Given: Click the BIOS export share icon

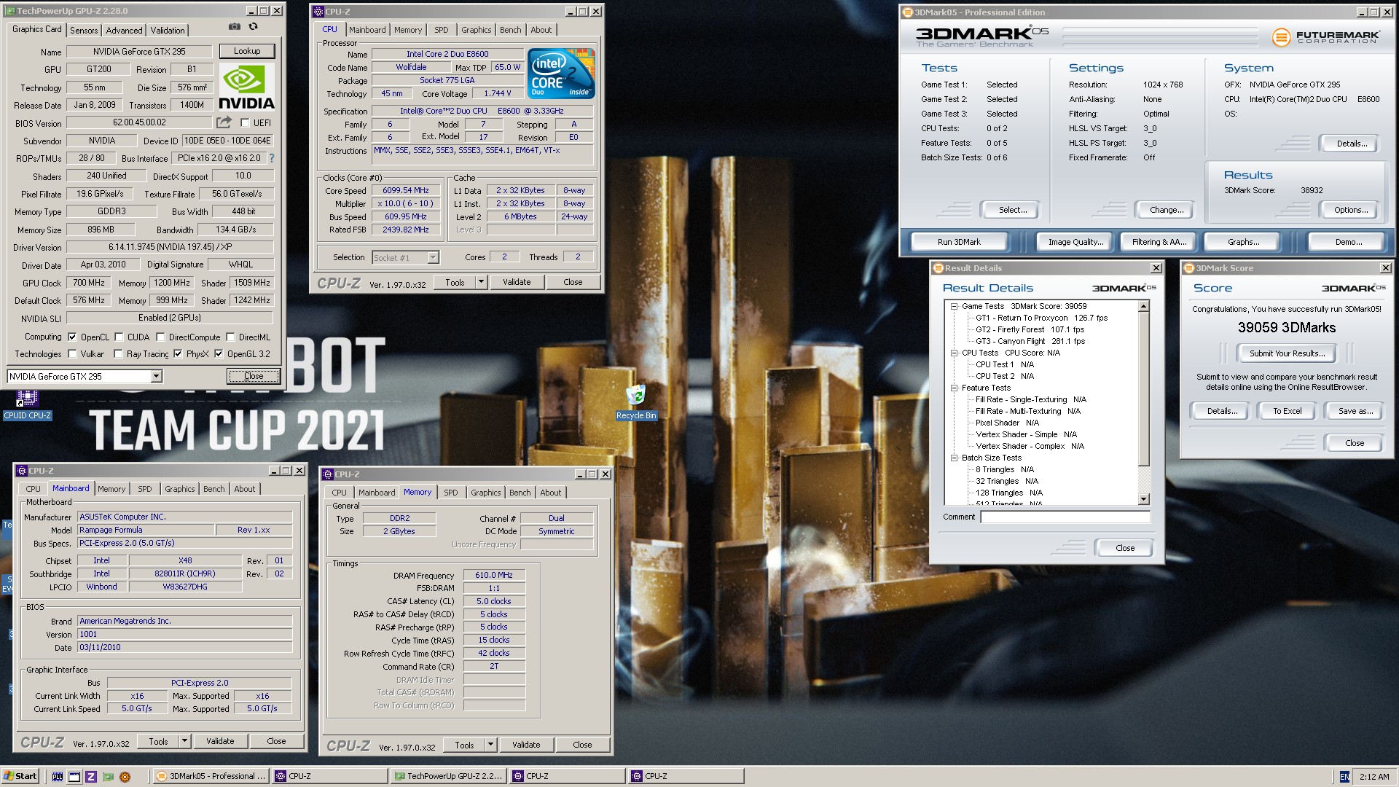Looking at the screenshot, I should (224, 122).
